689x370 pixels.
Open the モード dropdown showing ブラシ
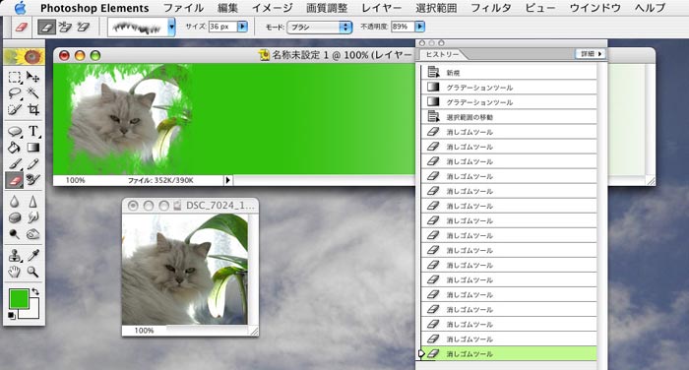click(320, 28)
